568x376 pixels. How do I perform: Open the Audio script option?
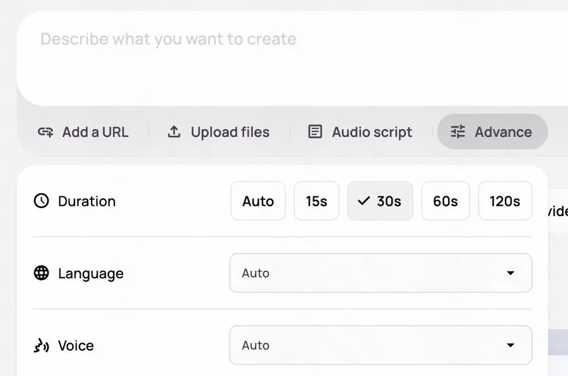[360, 132]
